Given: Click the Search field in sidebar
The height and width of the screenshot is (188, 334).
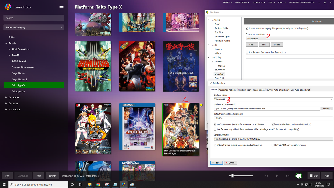Looking at the screenshot, I should 34,18.
